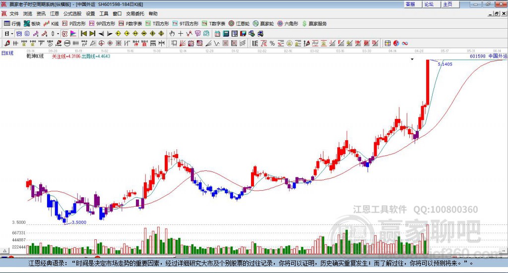This screenshot has width=508, height=273.
Task: Open the 文件 menu
Action: pos(14,13)
